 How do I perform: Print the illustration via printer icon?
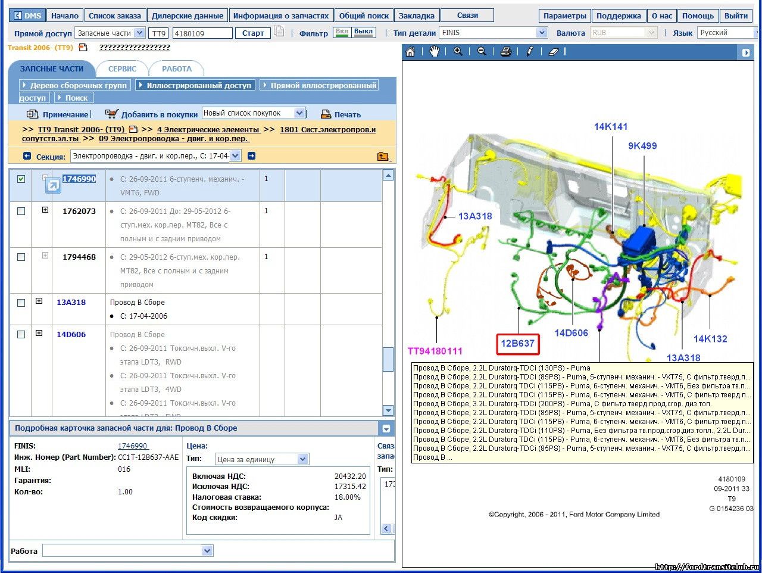[505, 52]
